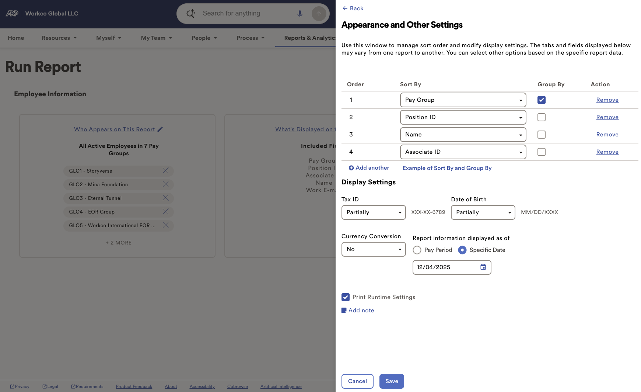The width and height of the screenshot is (641, 392).
Task: Click the Who Appears on This Report link
Action: click(114, 129)
